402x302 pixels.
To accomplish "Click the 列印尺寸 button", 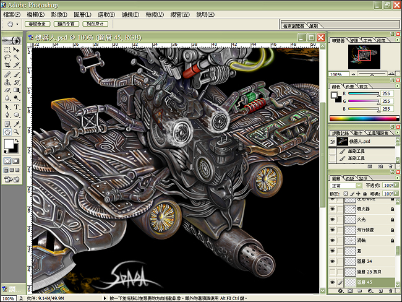I will tap(95, 24).
